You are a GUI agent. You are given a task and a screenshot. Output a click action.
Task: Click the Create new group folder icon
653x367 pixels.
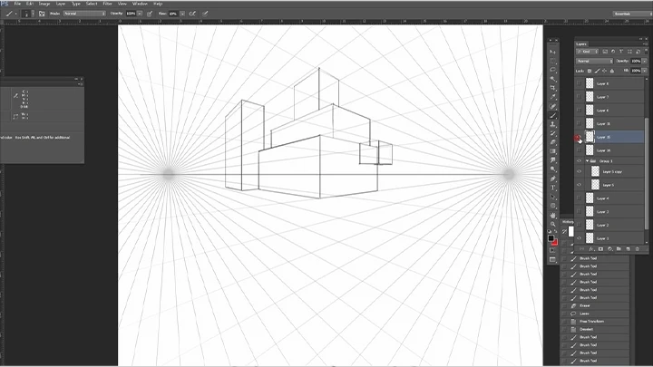(619, 249)
